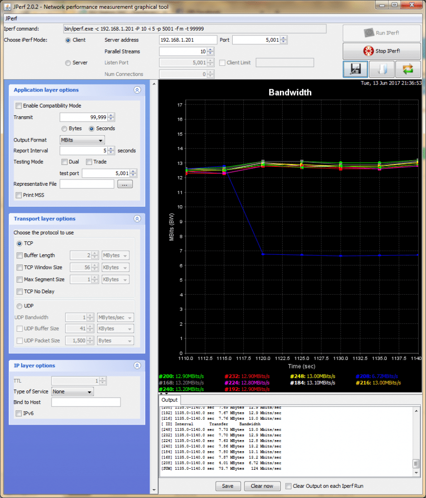This screenshot has height=498, width=426.
Task: Open the Type of Service dropdown
Action: pyautogui.click(x=72, y=391)
